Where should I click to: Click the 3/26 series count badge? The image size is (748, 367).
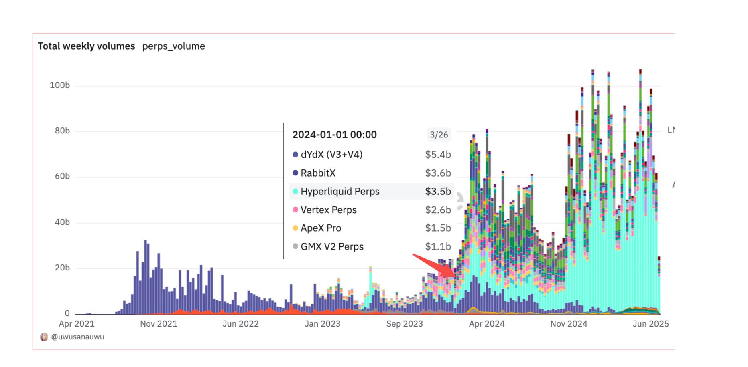tap(439, 135)
